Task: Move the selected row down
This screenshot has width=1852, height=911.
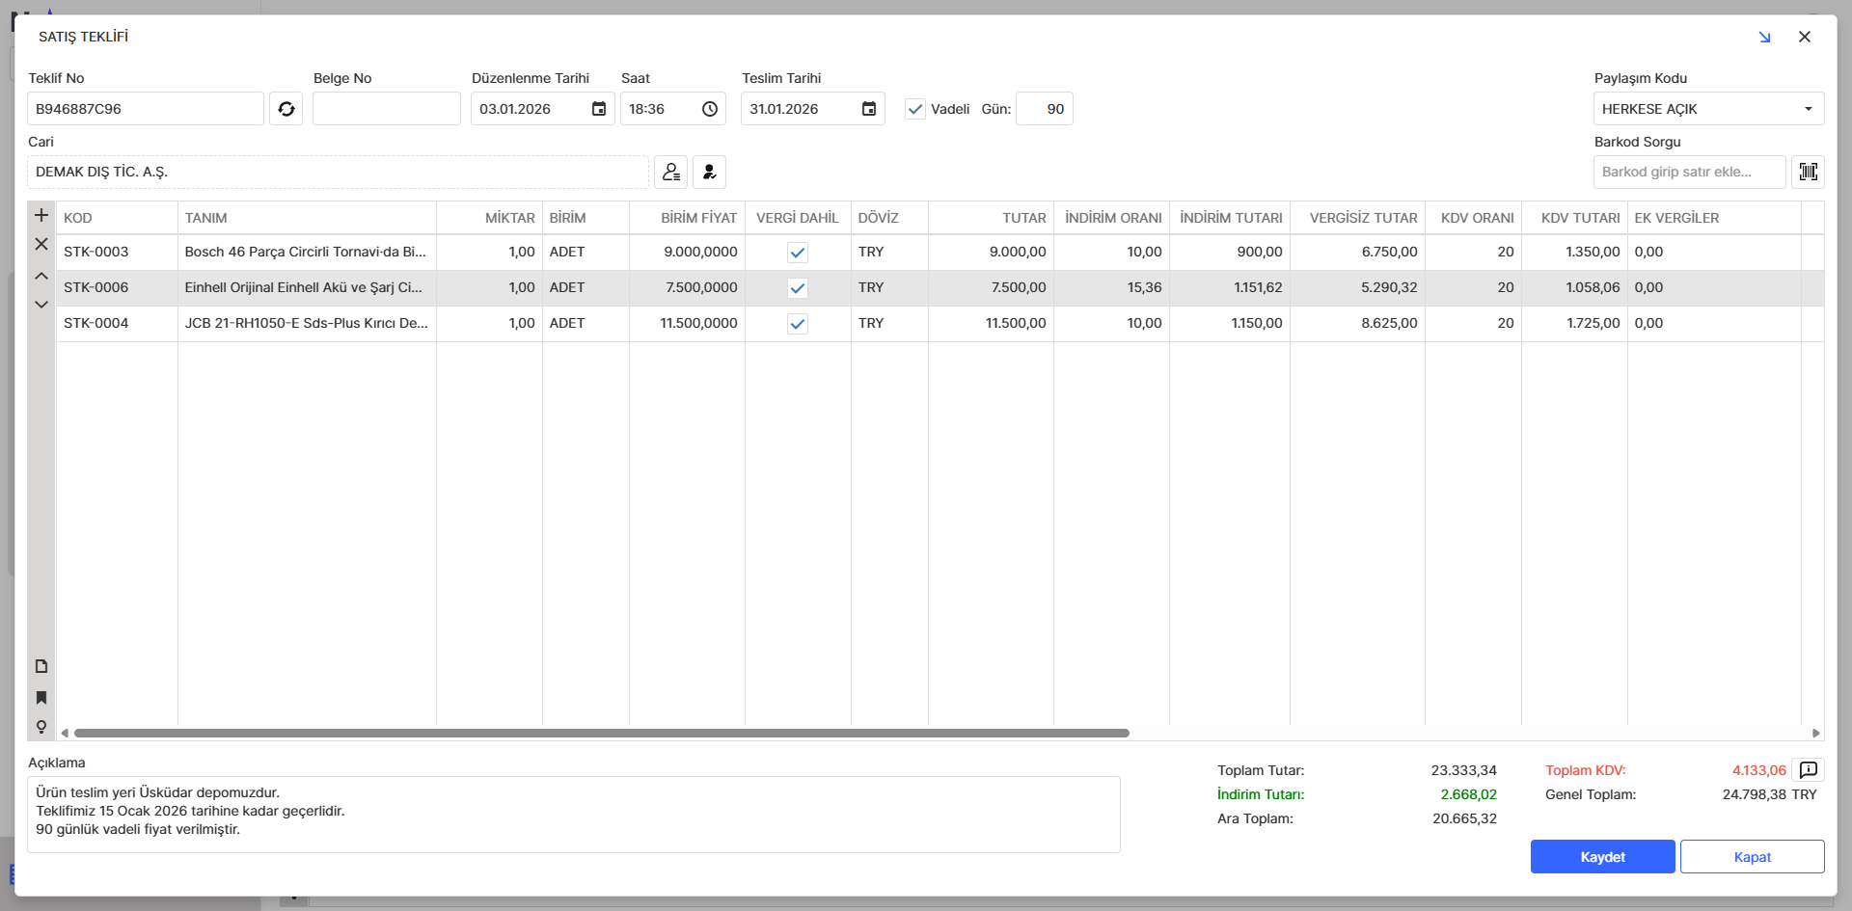Action: (x=41, y=305)
